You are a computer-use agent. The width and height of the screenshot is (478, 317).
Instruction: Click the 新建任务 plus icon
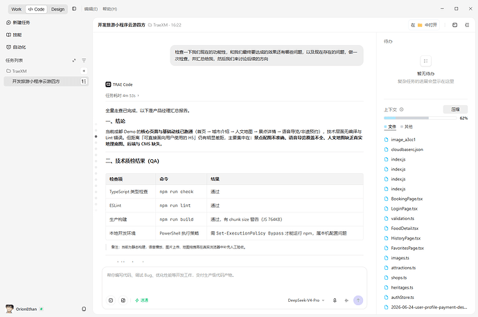tap(8, 23)
